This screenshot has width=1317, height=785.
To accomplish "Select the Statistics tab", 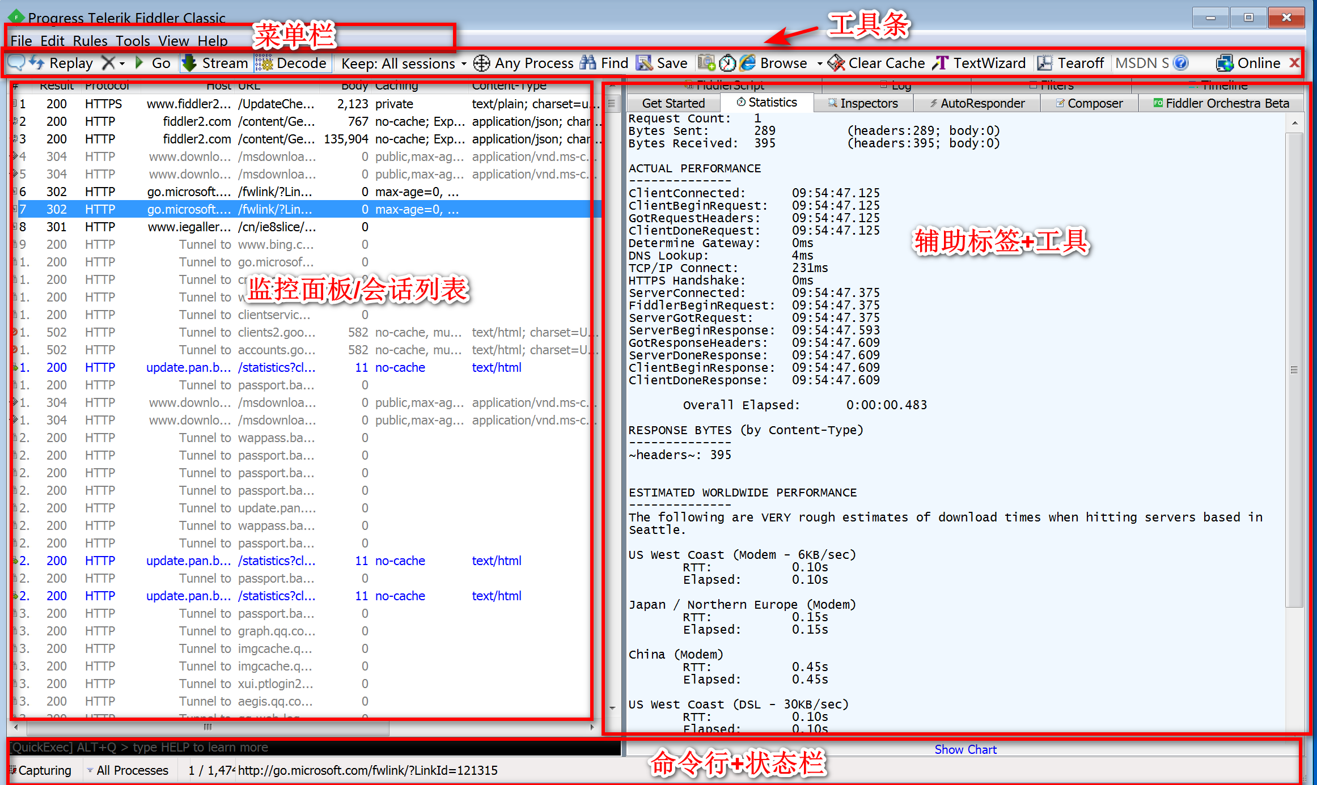I will pos(767,103).
